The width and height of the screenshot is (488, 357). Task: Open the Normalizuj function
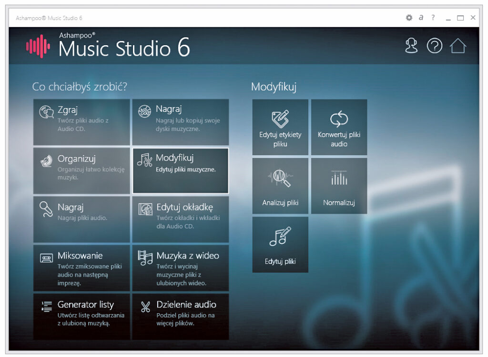339,186
